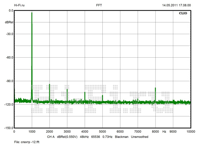198x149 pixels.
Task: Click the small peak at 5000 Hz
Action: pyautogui.click(x=102, y=96)
